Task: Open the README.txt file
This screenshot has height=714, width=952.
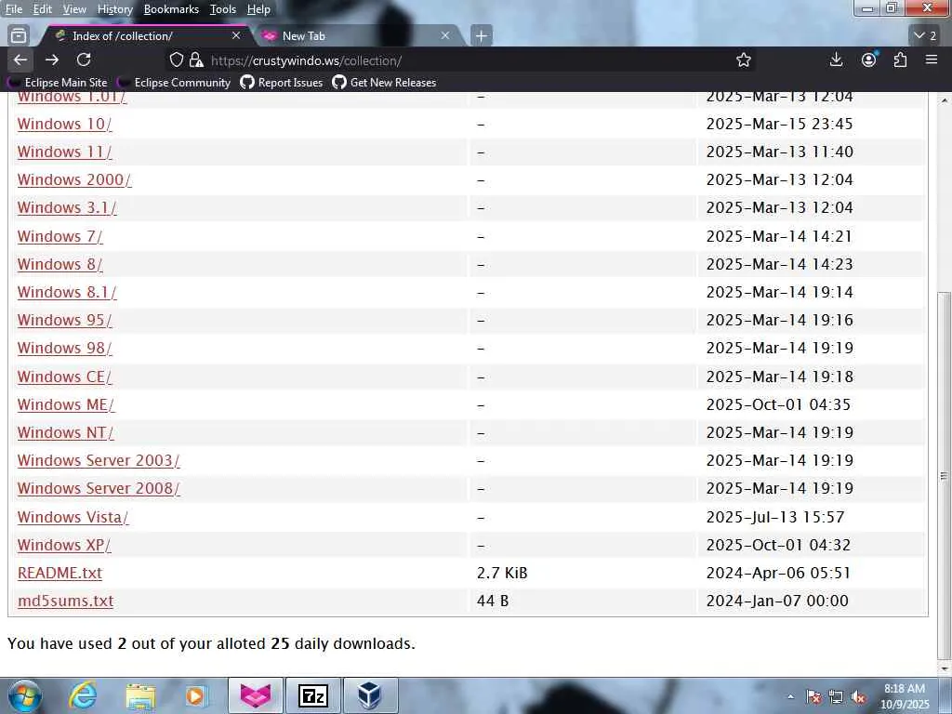Action: 59,573
